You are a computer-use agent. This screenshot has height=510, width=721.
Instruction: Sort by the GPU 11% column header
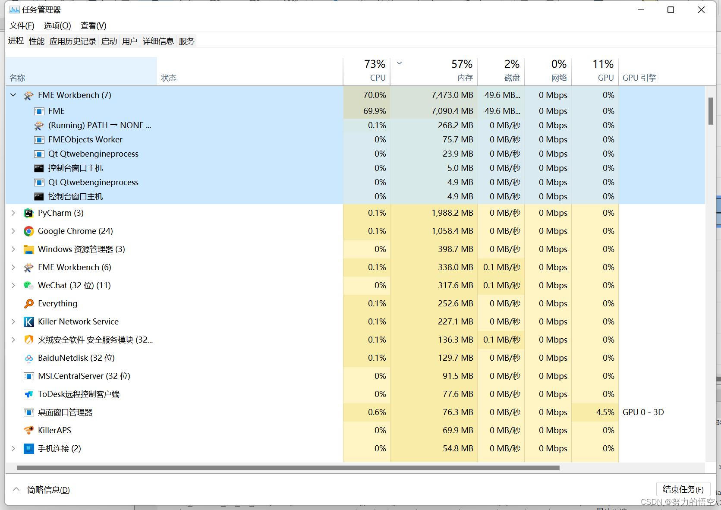pyautogui.click(x=595, y=71)
